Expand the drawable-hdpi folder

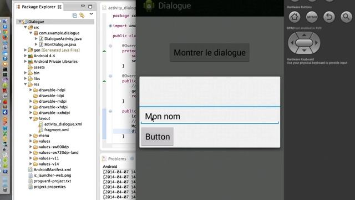(x=31, y=90)
